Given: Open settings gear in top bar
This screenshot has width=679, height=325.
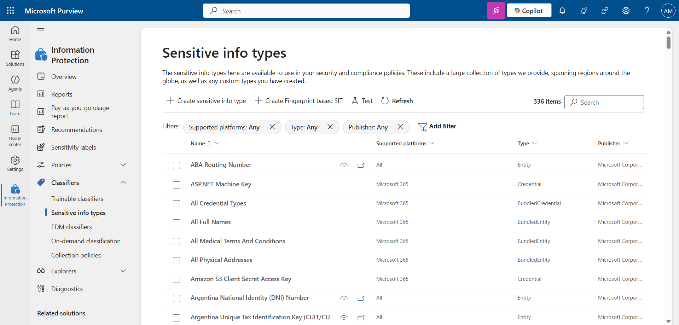Looking at the screenshot, I should click(626, 11).
